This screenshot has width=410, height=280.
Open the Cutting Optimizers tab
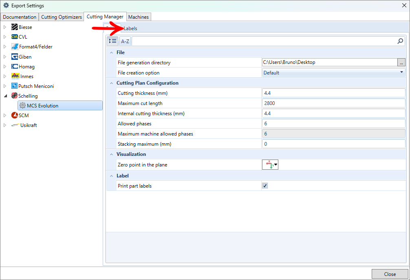(x=62, y=17)
